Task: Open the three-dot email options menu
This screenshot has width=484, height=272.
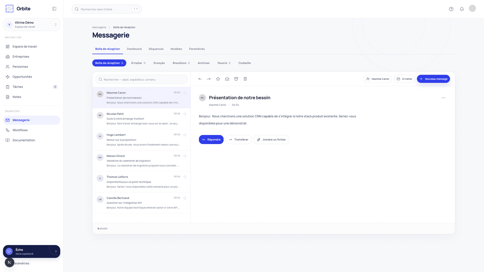Action: point(443,98)
